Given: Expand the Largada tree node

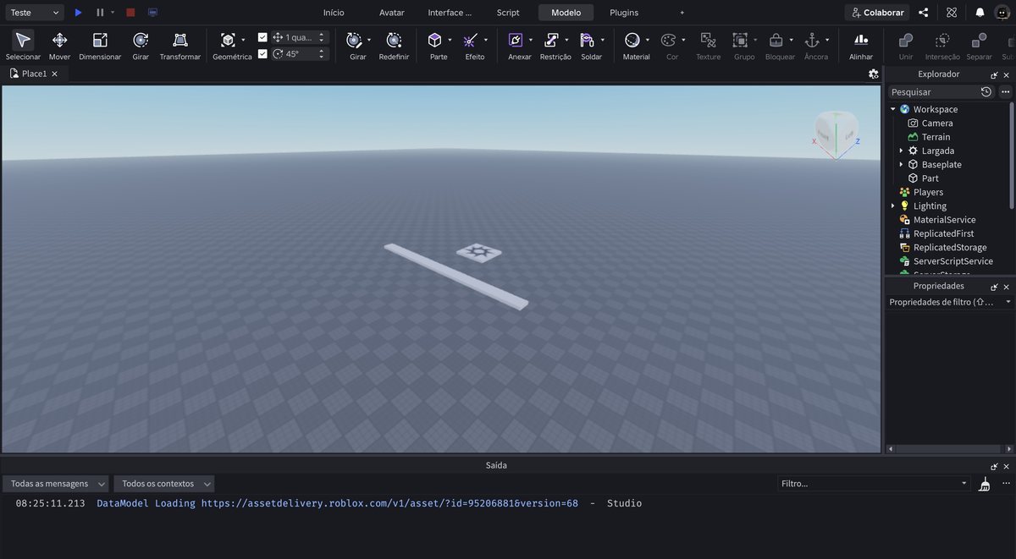Looking at the screenshot, I should pyautogui.click(x=901, y=151).
